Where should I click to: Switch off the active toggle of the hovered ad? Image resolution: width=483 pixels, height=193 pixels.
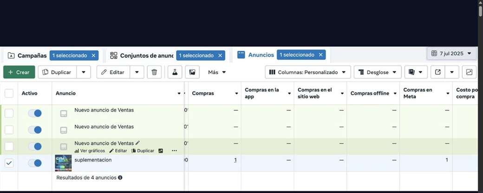(x=35, y=147)
